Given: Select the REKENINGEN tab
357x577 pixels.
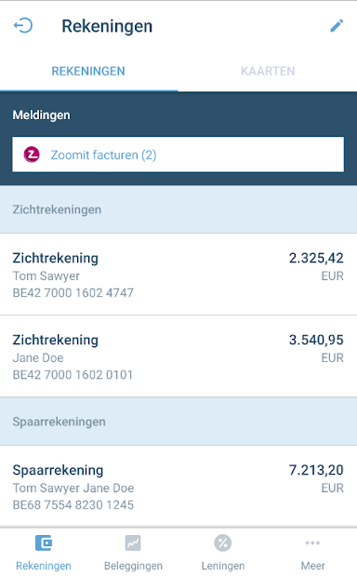Looking at the screenshot, I should point(88,71).
